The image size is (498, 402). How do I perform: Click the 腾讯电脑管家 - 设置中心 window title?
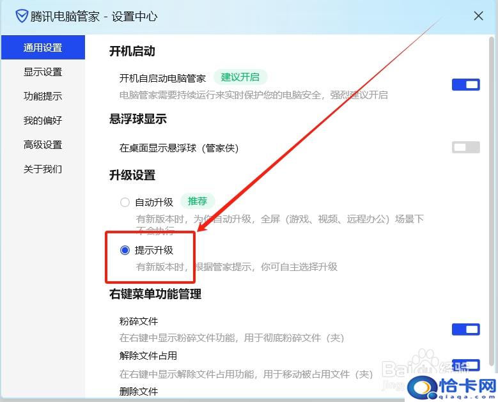[94, 17]
